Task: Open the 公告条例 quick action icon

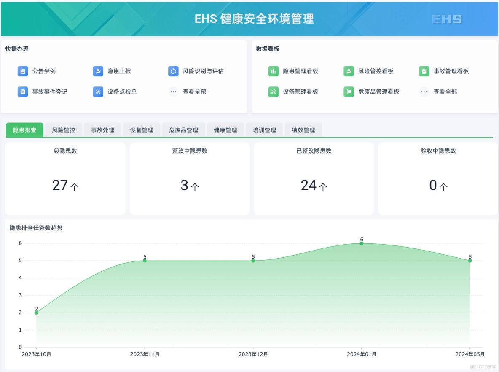Action: [x=23, y=71]
